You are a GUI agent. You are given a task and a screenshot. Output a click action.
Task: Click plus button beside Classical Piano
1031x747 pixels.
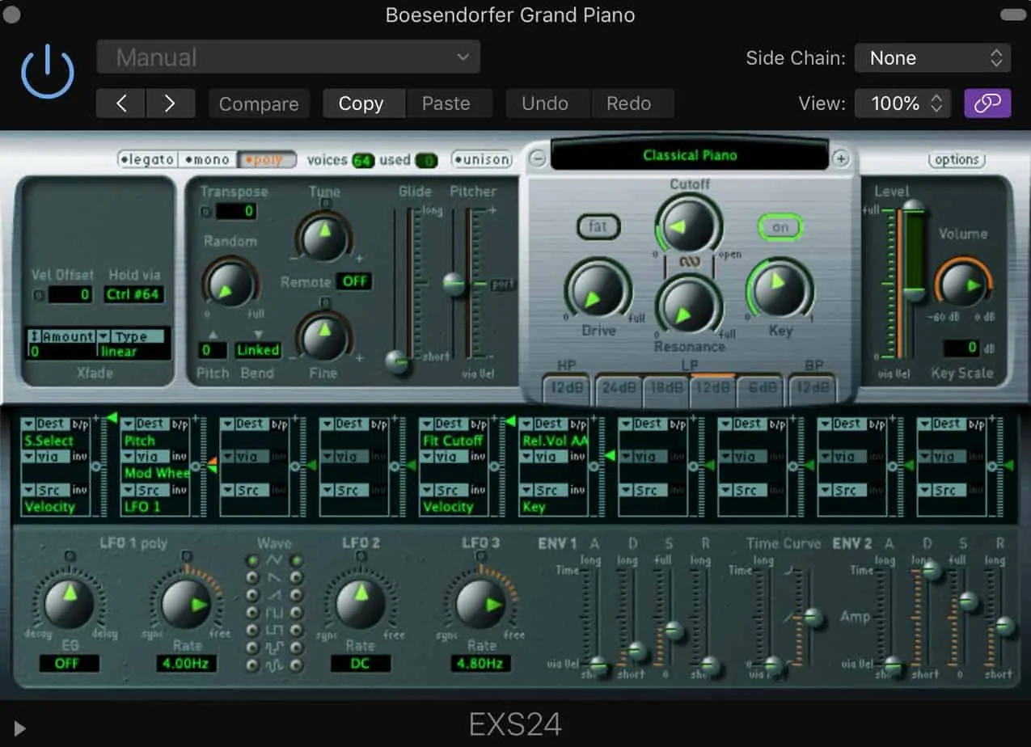[x=841, y=158]
